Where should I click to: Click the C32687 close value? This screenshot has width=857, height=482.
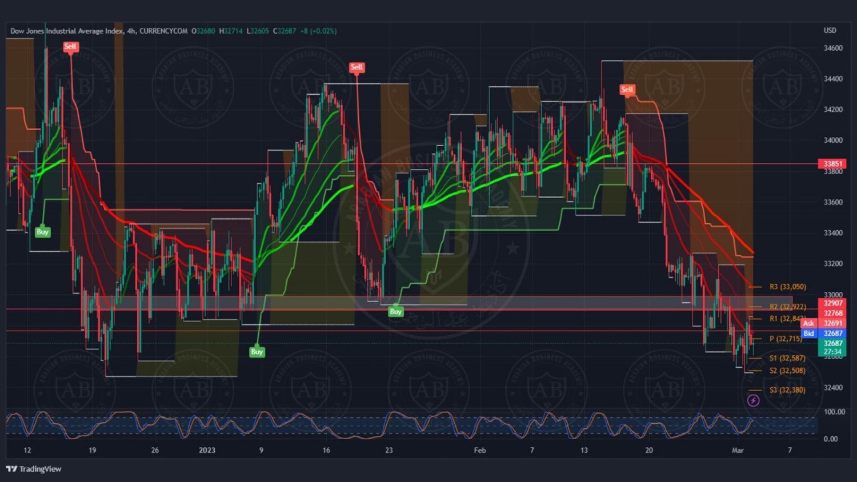coord(285,31)
